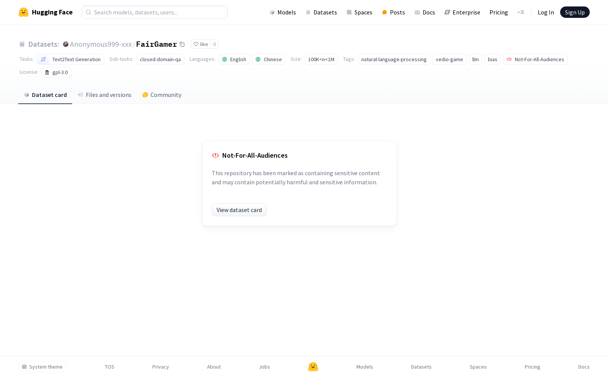The image size is (608, 380).
Task: Switch to the Community tab
Action: point(162,95)
